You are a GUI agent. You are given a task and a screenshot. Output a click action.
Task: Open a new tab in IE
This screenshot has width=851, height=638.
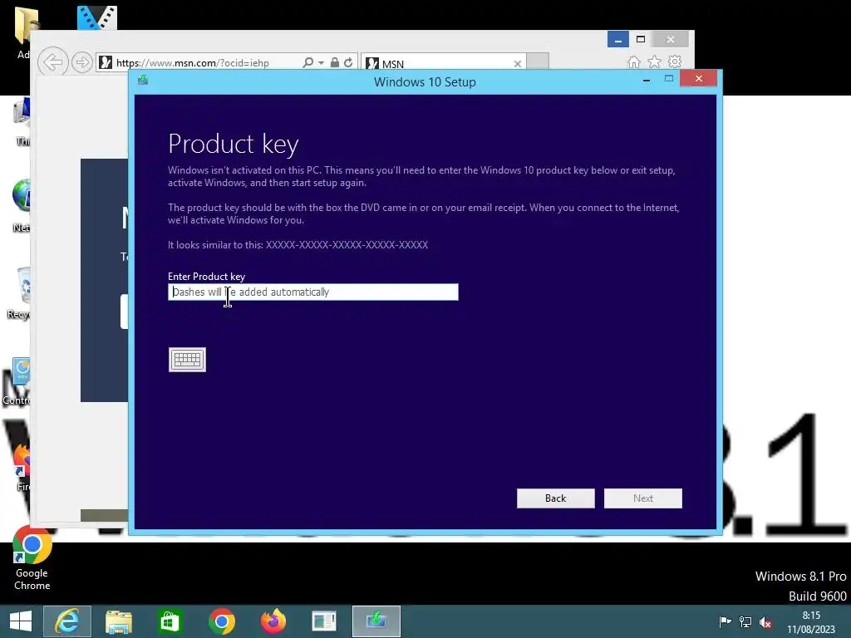(538, 61)
